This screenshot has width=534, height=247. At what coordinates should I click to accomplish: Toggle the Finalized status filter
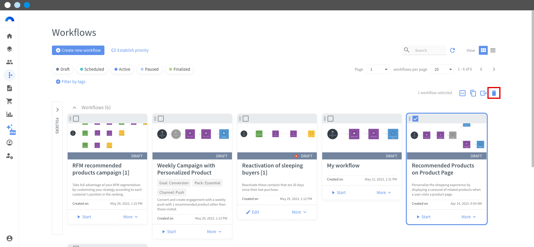point(179,69)
